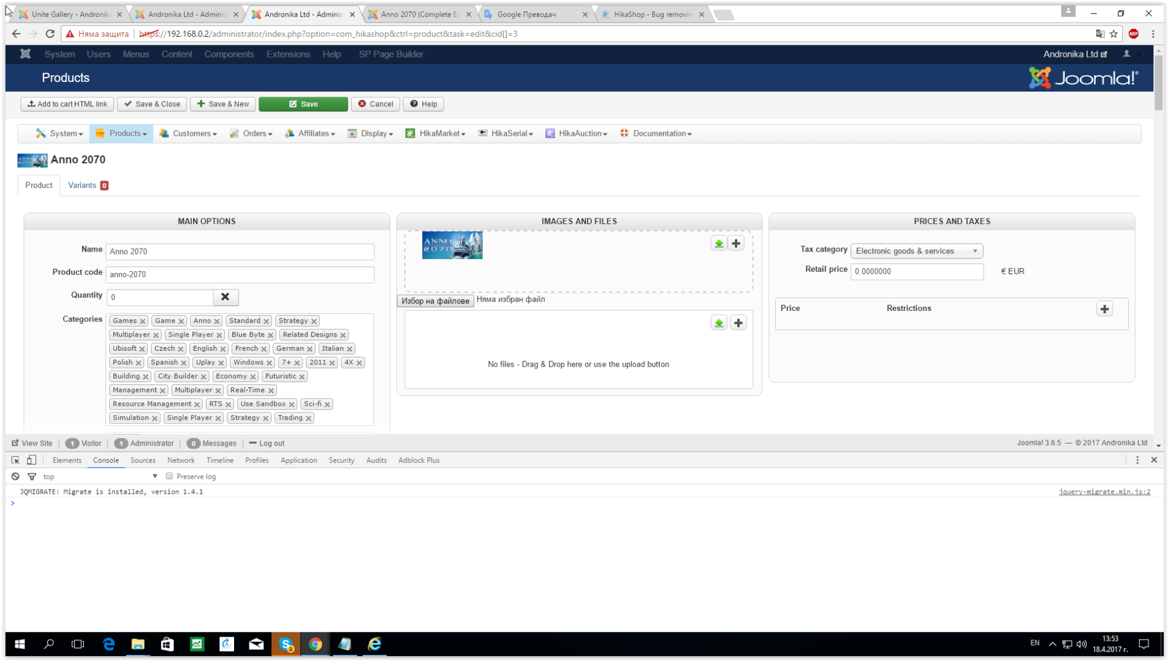Upload image using the green arrow in the image area
Screen dimensions: 1168x661
point(719,244)
